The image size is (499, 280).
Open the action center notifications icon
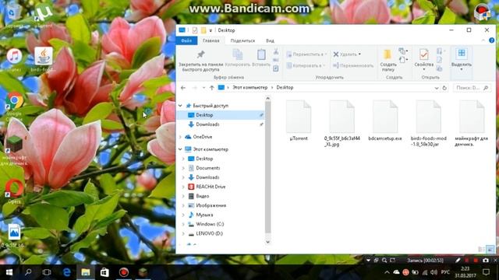point(486,272)
